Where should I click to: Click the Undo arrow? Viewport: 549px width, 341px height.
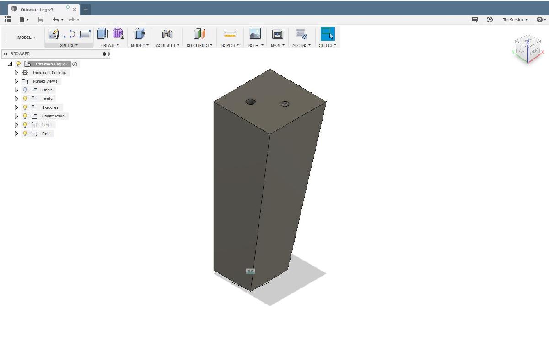(56, 20)
